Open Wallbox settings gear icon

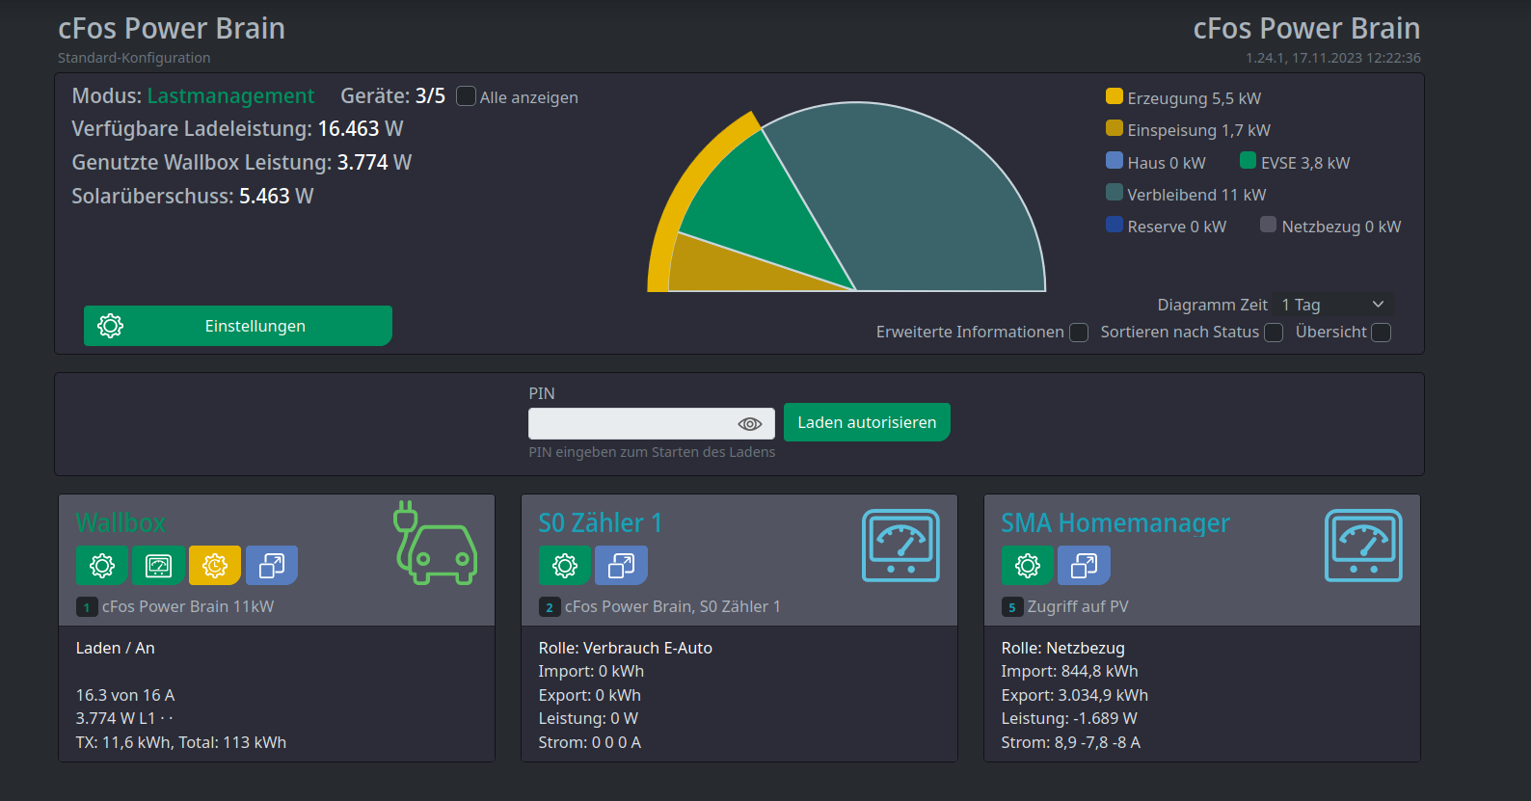pyautogui.click(x=102, y=565)
